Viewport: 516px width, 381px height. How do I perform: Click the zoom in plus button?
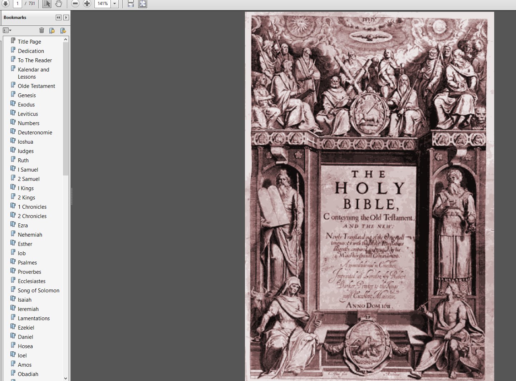87,4
